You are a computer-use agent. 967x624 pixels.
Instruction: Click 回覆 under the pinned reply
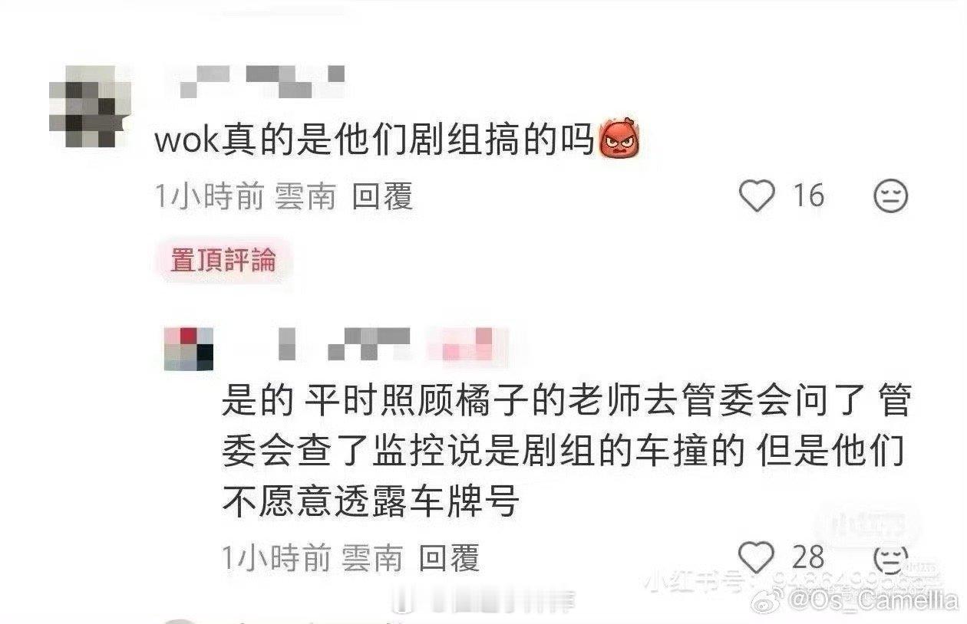click(449, 558)
